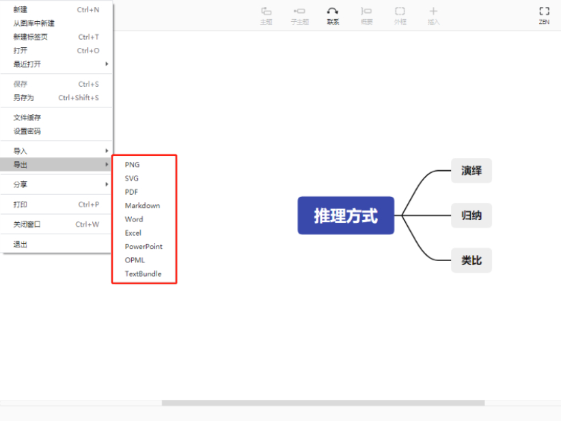Click the Topic (主题) toolbar icon

pos(266,16)
